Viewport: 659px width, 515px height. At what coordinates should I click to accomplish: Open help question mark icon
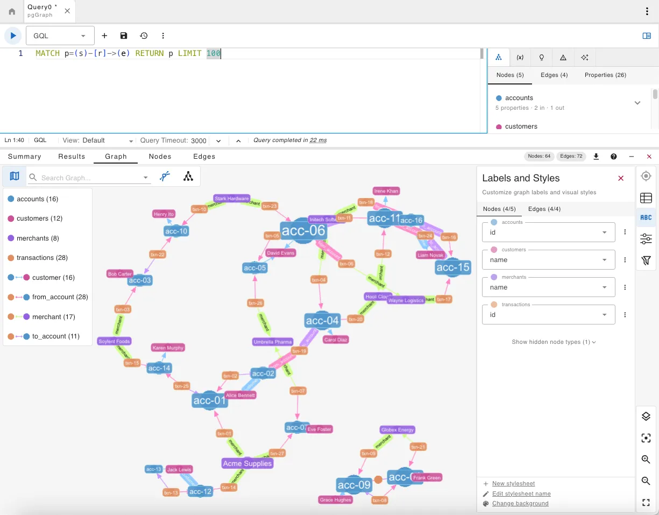(x=614, y=157)
